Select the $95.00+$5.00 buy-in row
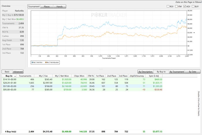202x135 pixels. [x=10, y=90]
